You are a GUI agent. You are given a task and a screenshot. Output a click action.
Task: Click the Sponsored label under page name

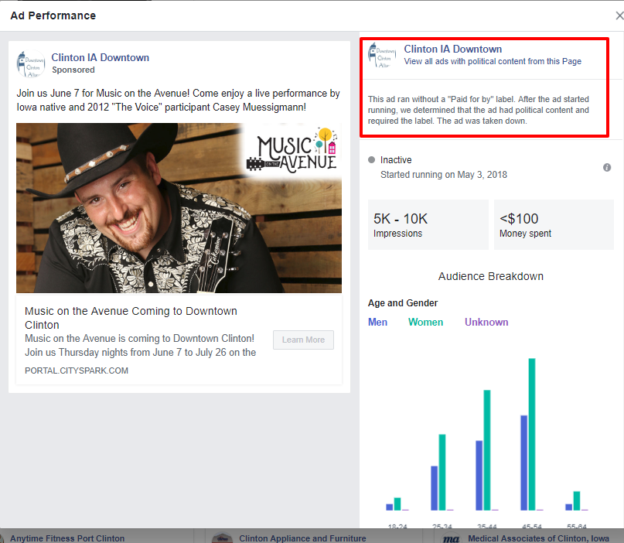point(73,70)
